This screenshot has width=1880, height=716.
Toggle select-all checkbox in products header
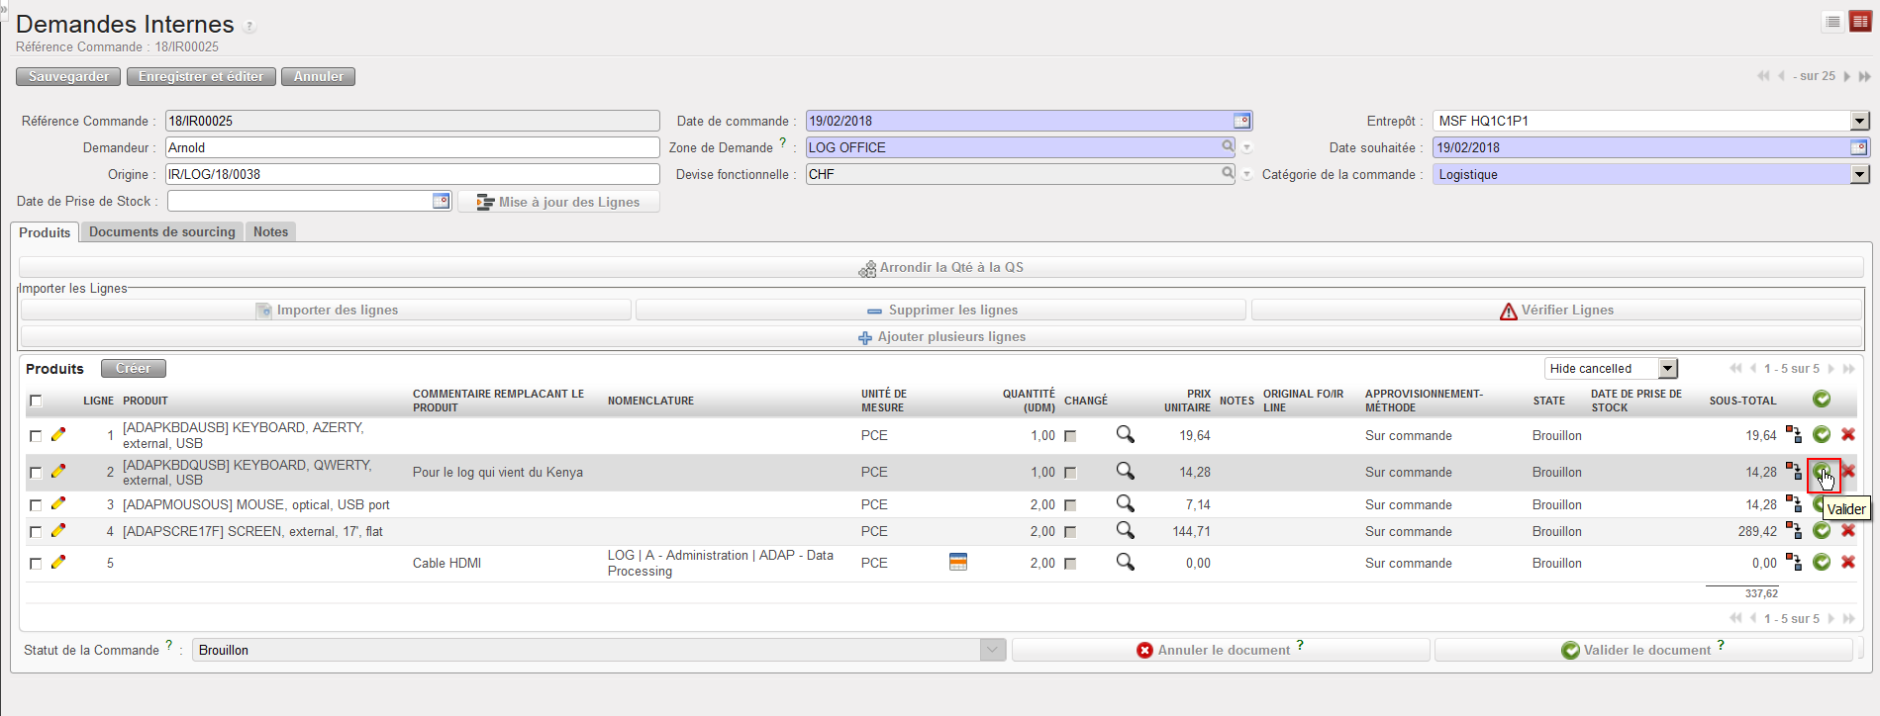pos(36,401)
